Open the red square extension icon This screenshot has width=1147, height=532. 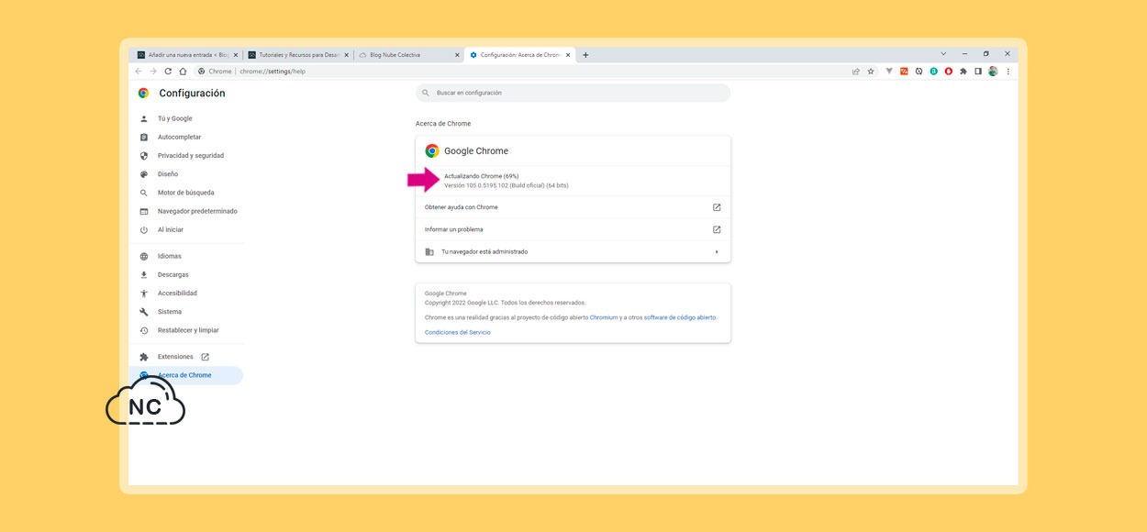click(x=904, y=72)
